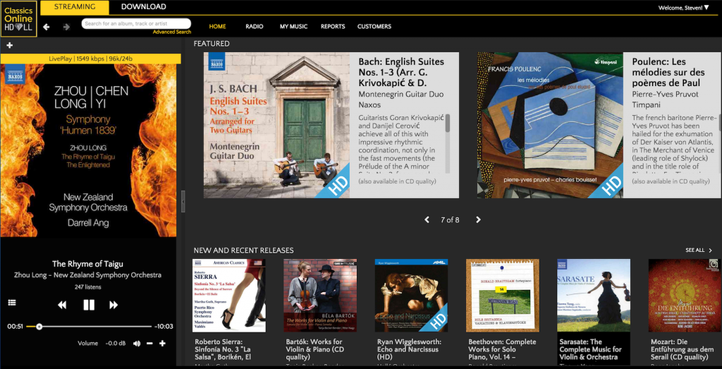The height and width of the screenshot is (369, 722).
Task: Skip to the previous track
Action: click(62, 305)
